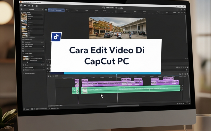Select the rightmost purple clip group on the timeline

tap(165, 81)
